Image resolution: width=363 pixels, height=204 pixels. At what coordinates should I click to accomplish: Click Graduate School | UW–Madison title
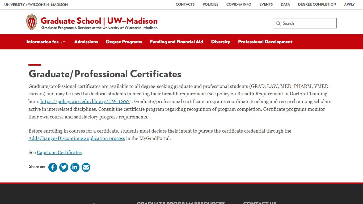[99, 21]
